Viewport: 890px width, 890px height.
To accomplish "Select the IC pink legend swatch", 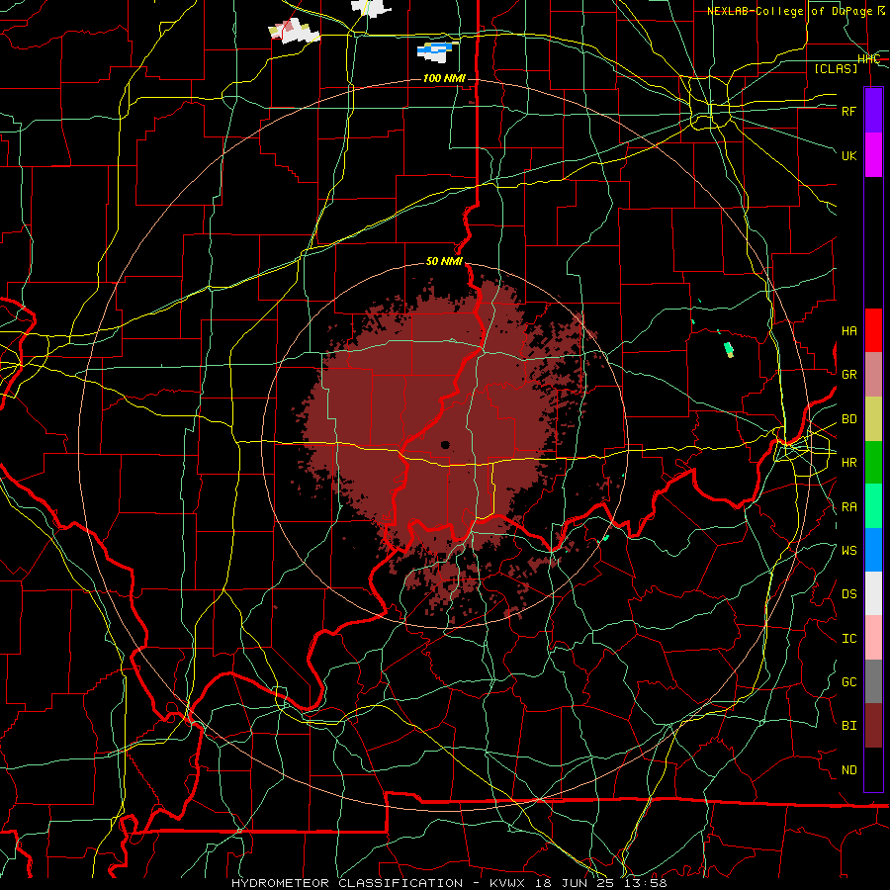I will [x=873, y=638].
